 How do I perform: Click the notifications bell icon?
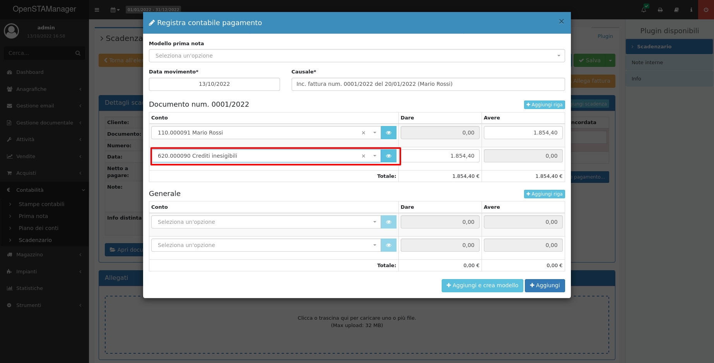[x=644, y=10]
